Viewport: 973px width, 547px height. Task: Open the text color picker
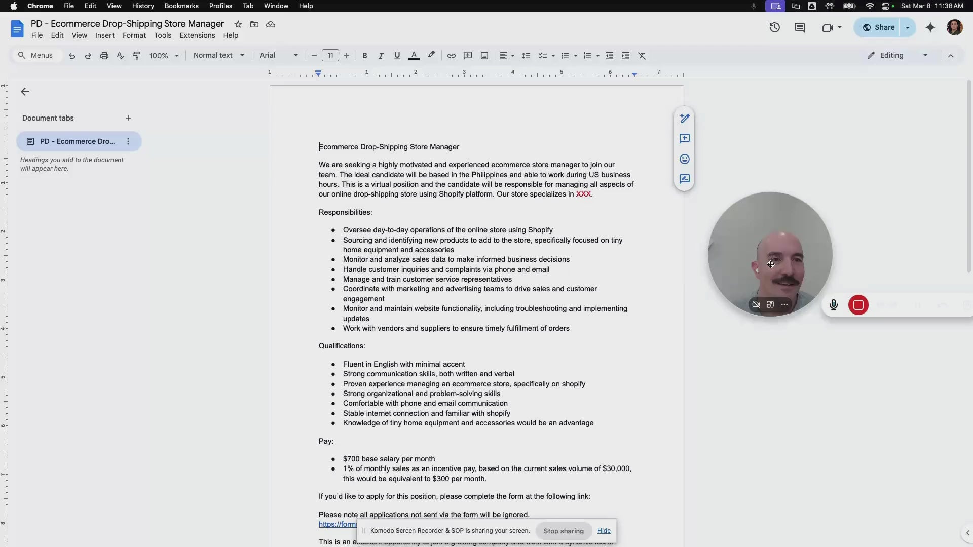[414, 56]
